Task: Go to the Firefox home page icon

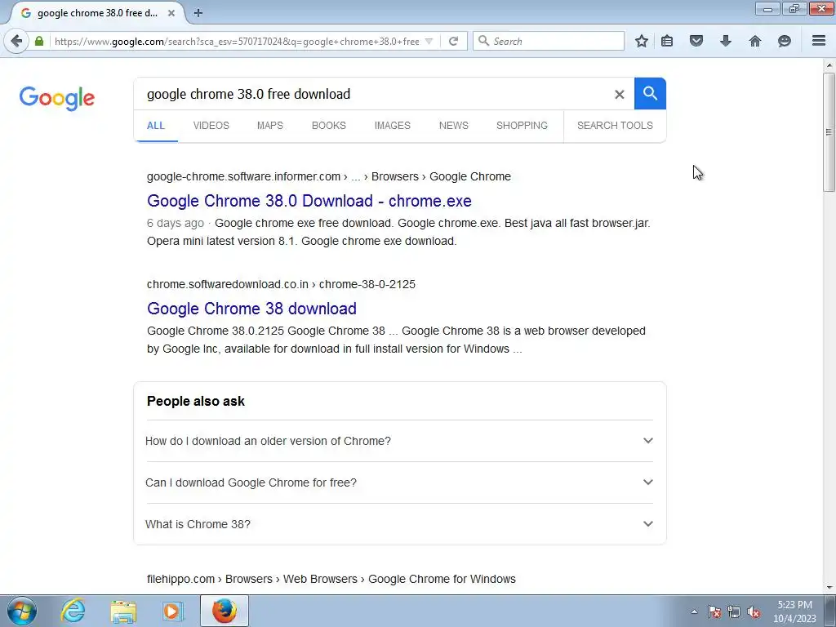Action: 755,41
